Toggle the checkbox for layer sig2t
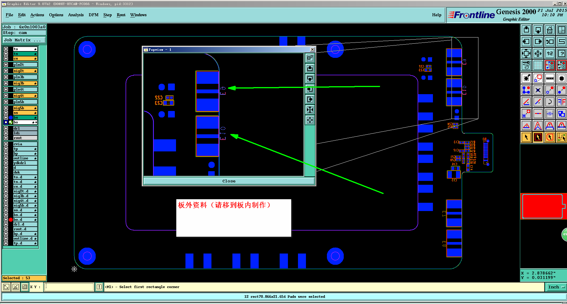 pyautogui.click(x=6, y=71)
